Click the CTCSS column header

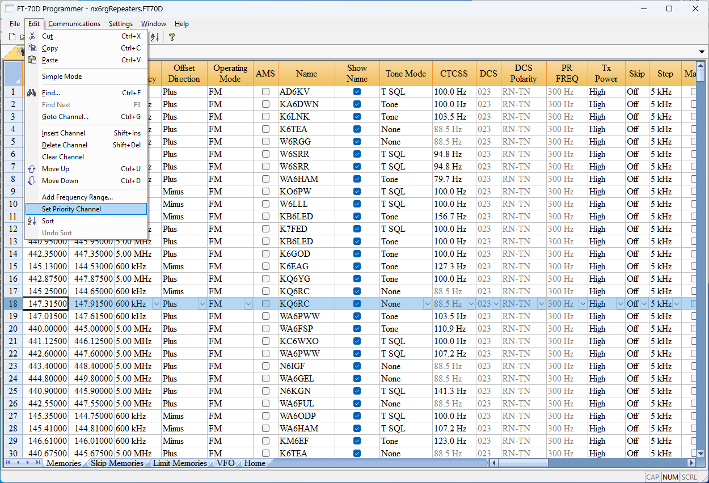[x=454, y=73]
